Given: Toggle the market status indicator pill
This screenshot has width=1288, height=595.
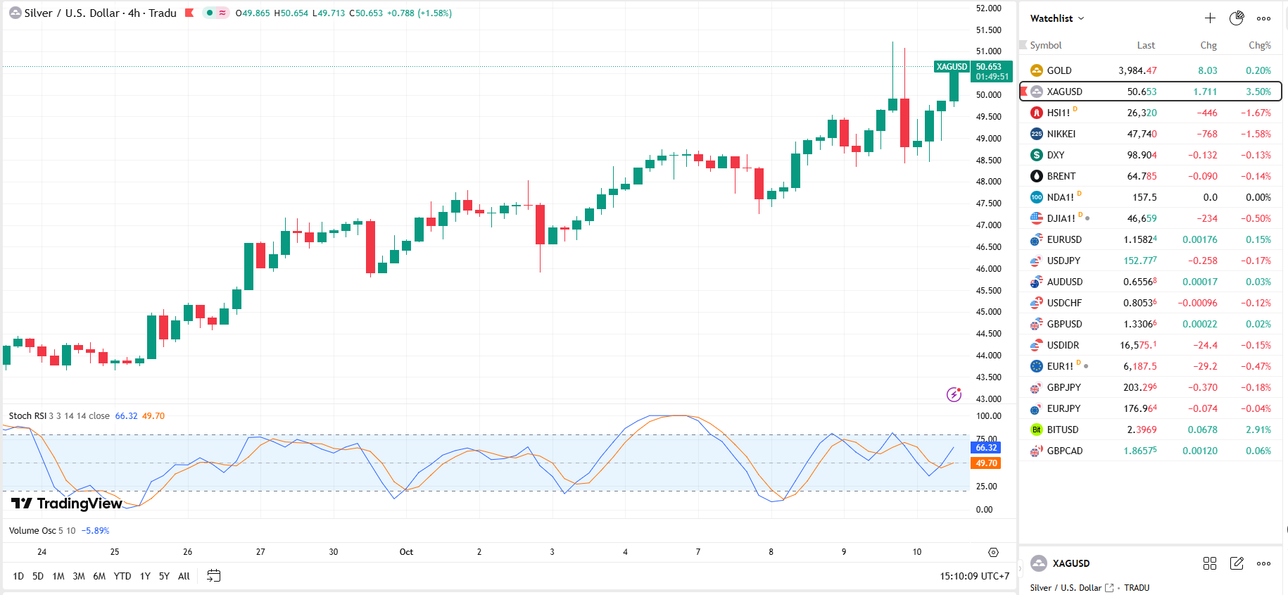Looking at the screenshot, I should click(x=215, y=13).
